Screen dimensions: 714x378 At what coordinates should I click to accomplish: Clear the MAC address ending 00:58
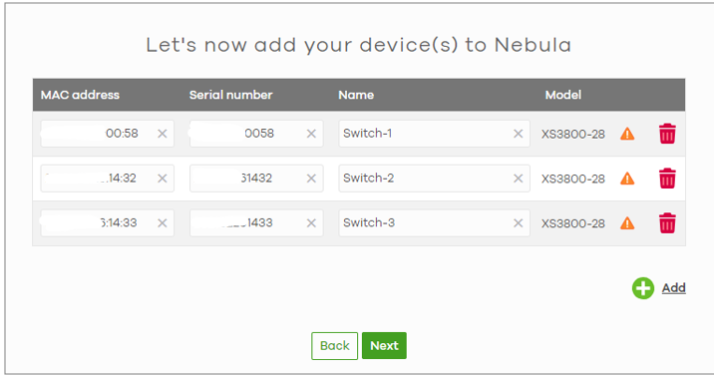pyautogui.click(x=163, y=134)
